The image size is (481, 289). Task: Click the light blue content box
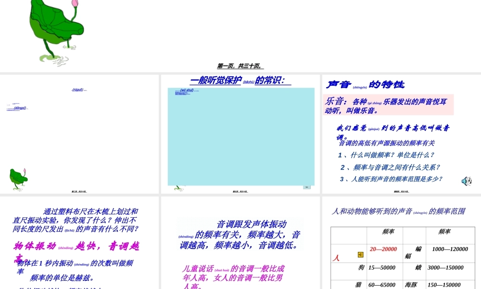pyautogui.click(x=240, y=136)
